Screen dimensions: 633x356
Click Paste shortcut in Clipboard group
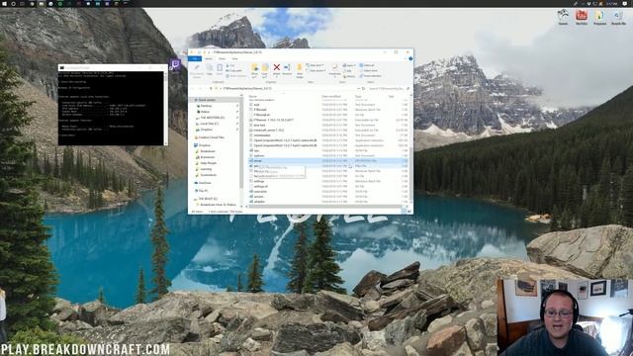[x=236, y=76]
